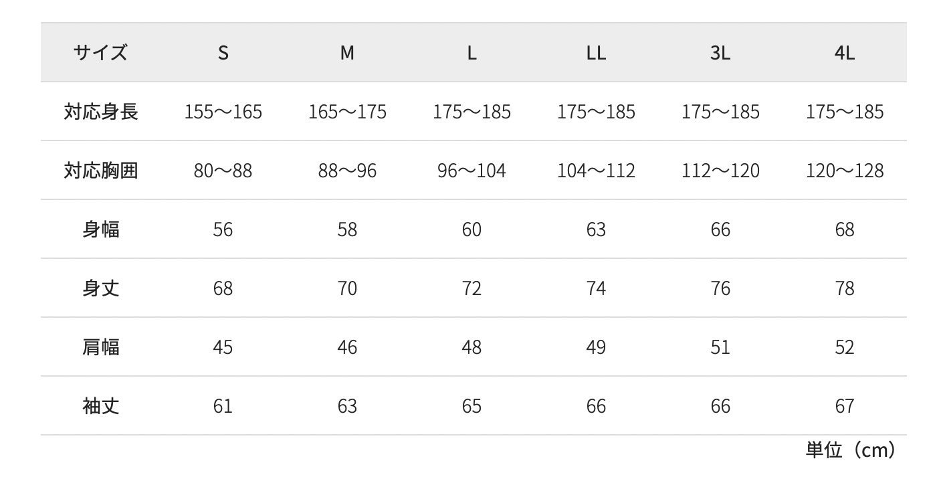This screenshot has height=487, width=941.
Task: Click the 3L size column header
Action: point(720,53)
